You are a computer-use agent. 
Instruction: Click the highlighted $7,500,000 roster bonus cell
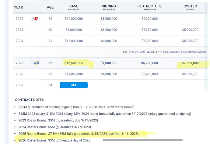(x=190, y=63)
